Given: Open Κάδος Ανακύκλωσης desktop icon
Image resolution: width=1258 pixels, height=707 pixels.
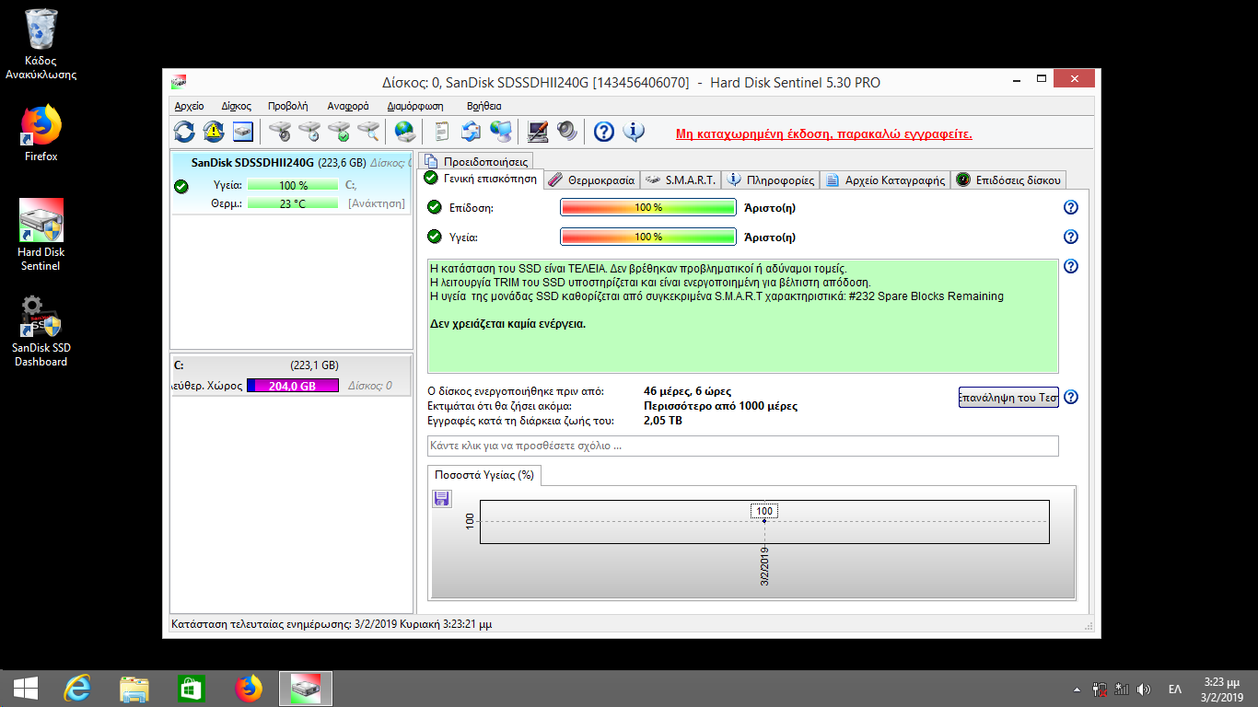Looking at the screenshot, I should click(41, 44).
